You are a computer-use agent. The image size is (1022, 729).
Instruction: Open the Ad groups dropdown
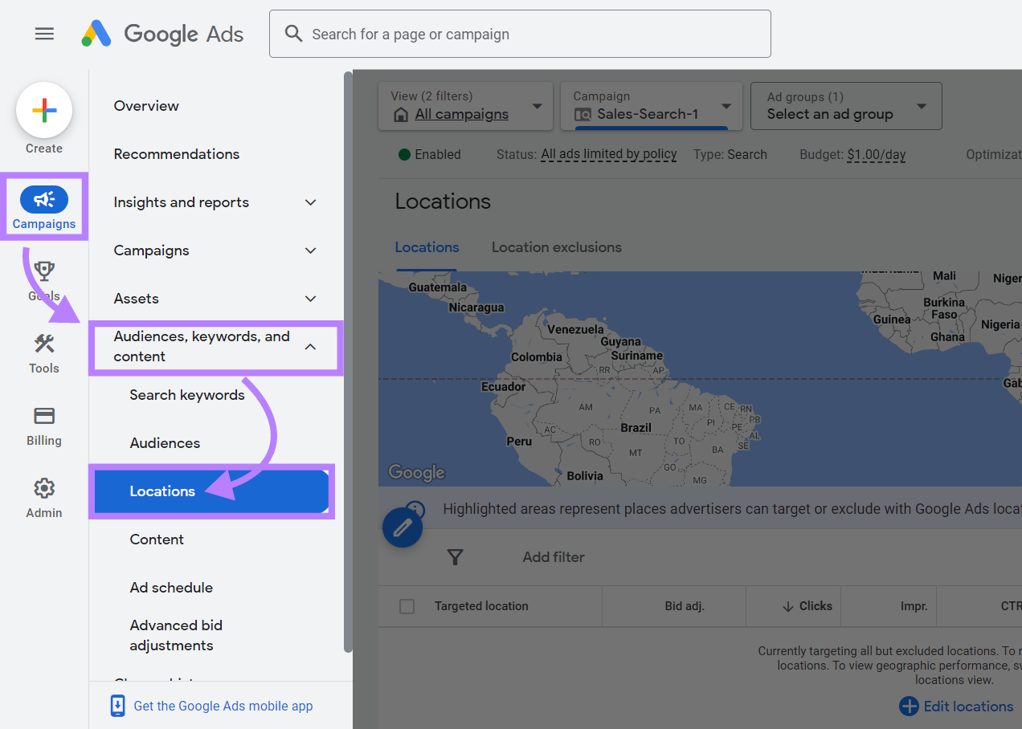point(845,105)
